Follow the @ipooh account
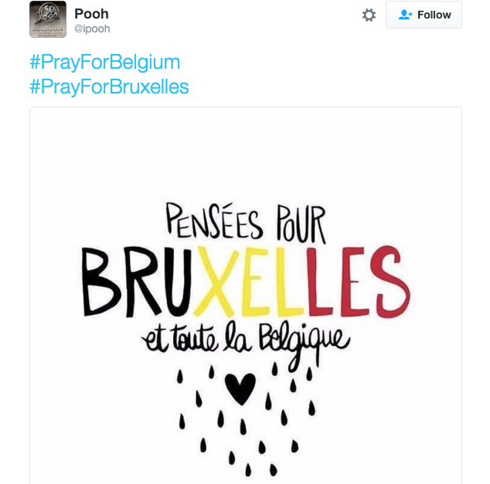490x484 pixels. (x=424, y=15)
